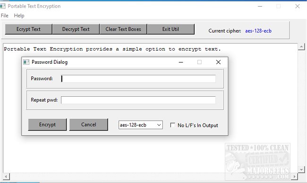Click the vertical scrollbar down arrow
The height and width of the screenshot is (183, 307).
click(301, 169)
